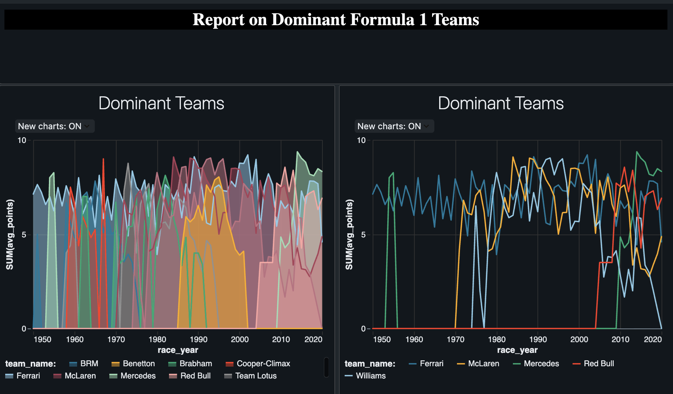Click BRM legend swatch in area chart
The image size is (673, 394).
click(x=73, y=364)
